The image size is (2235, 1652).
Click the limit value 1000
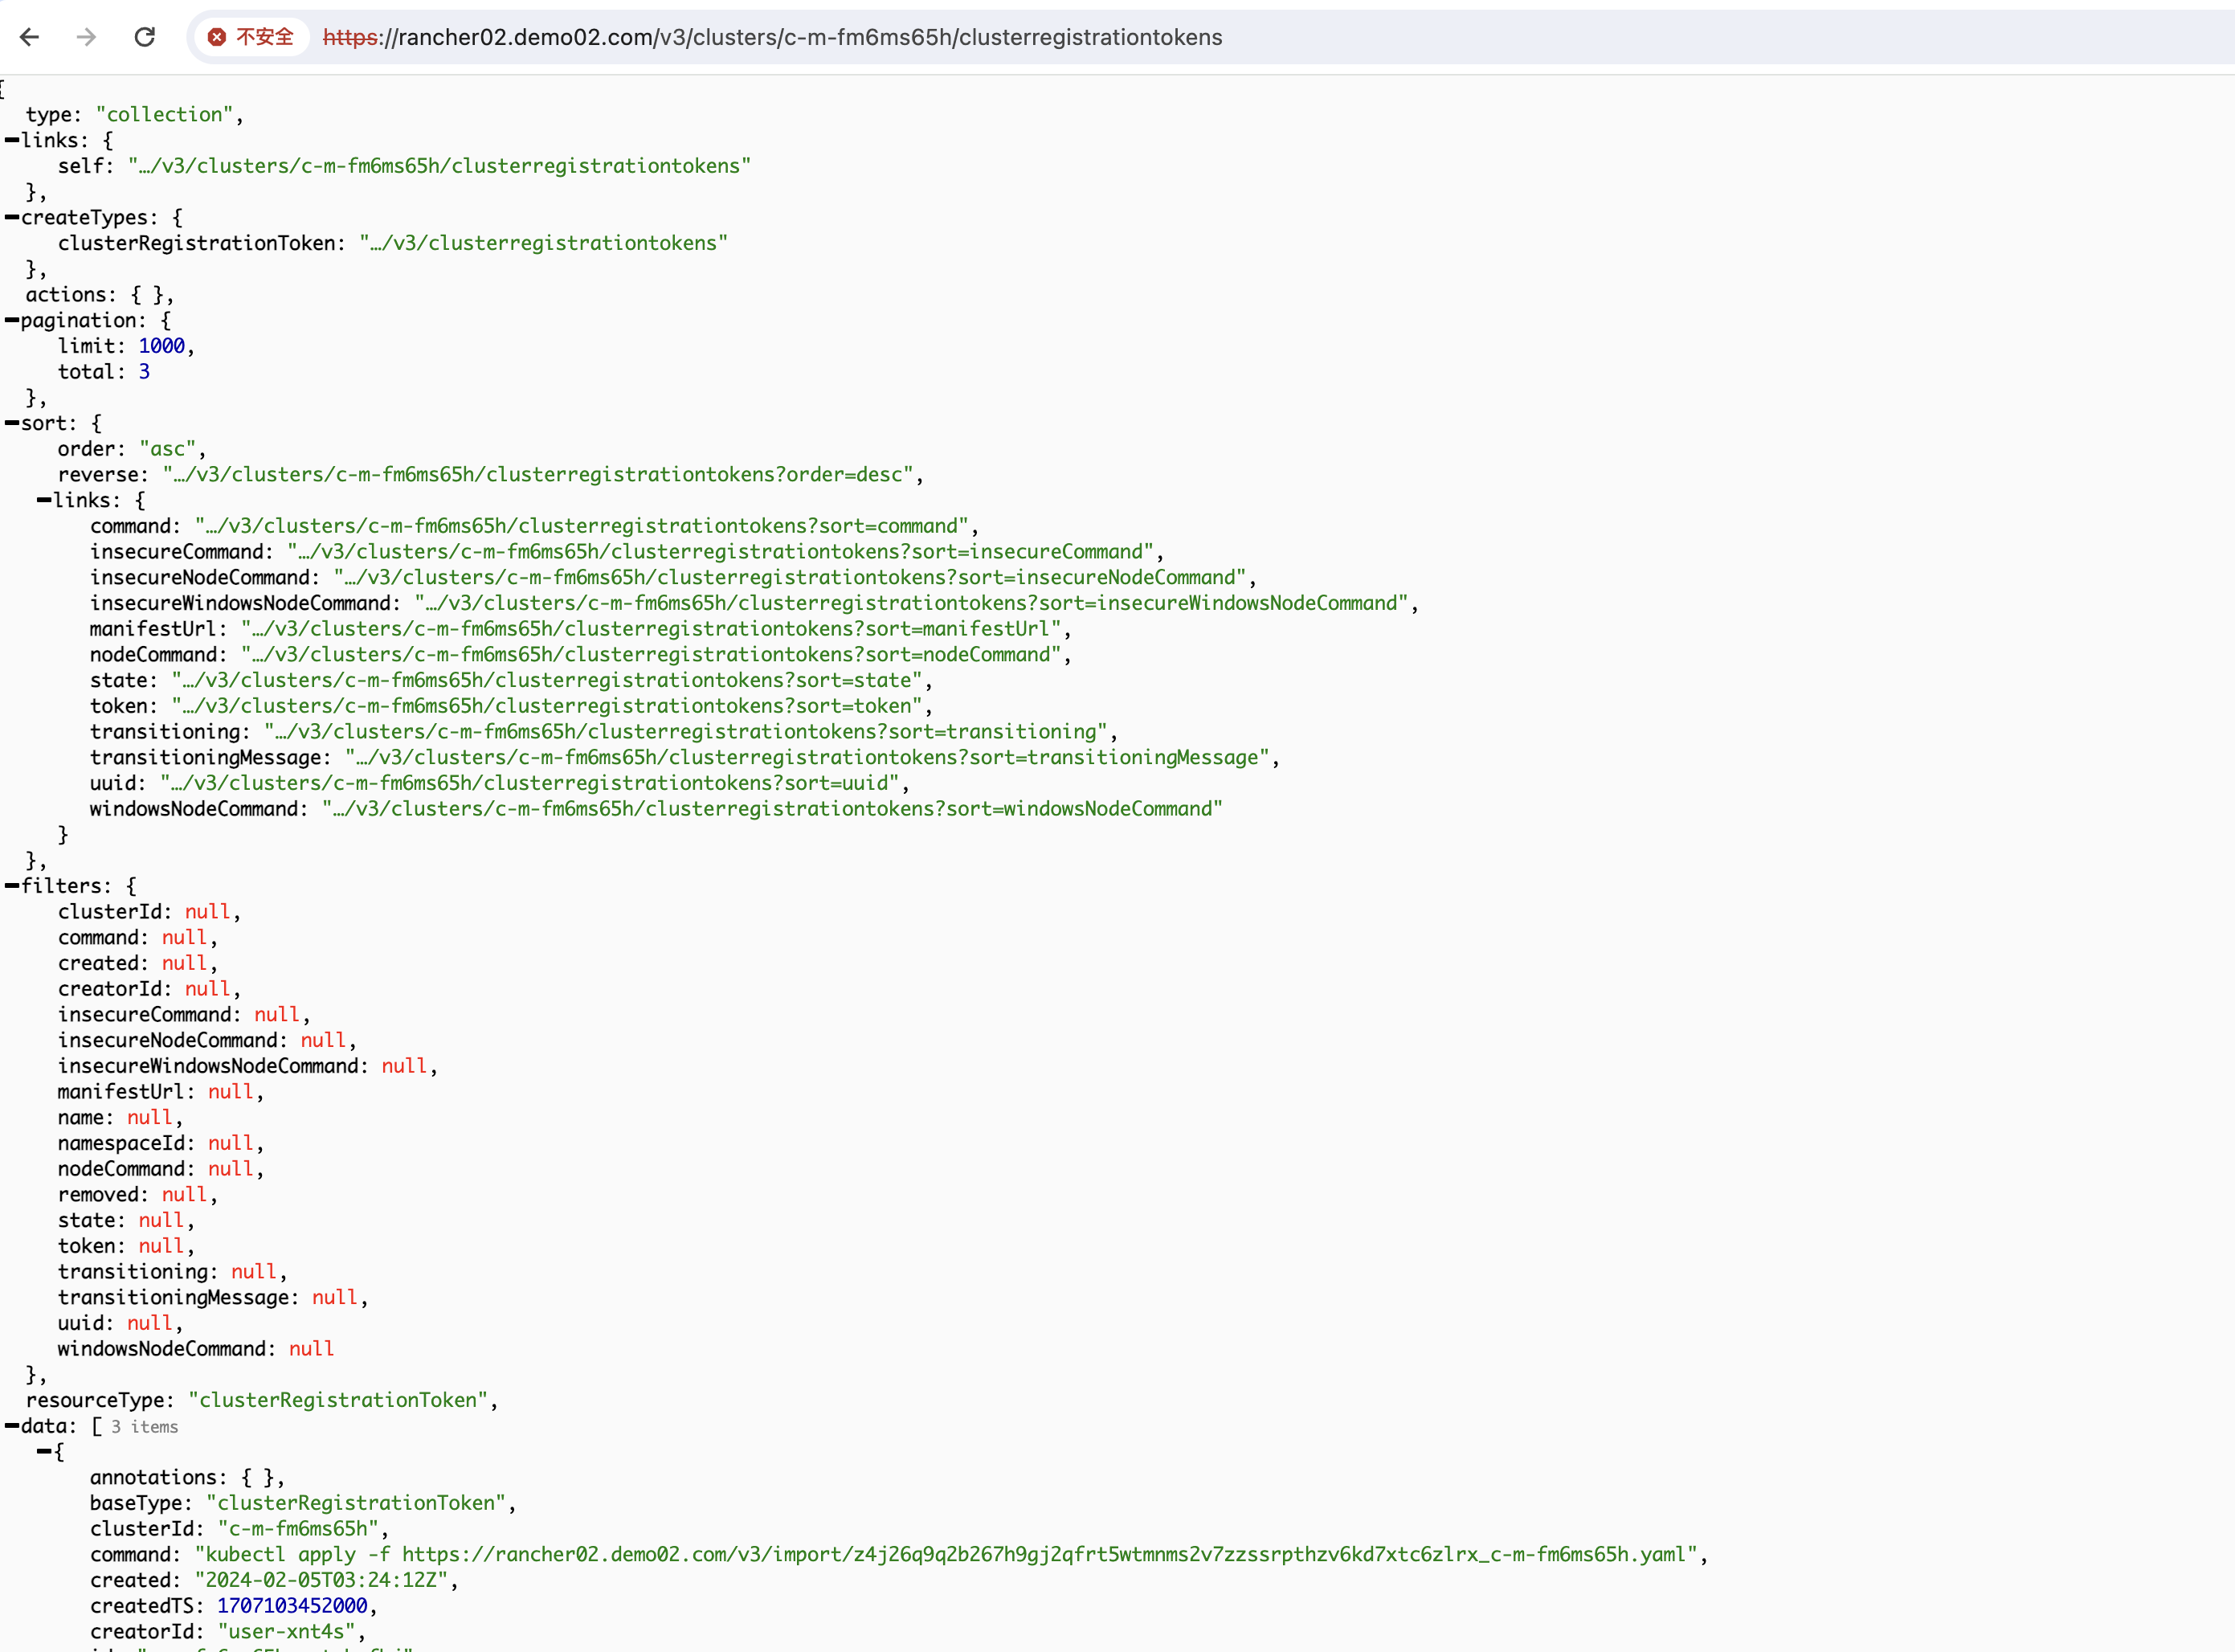[162, 347]
